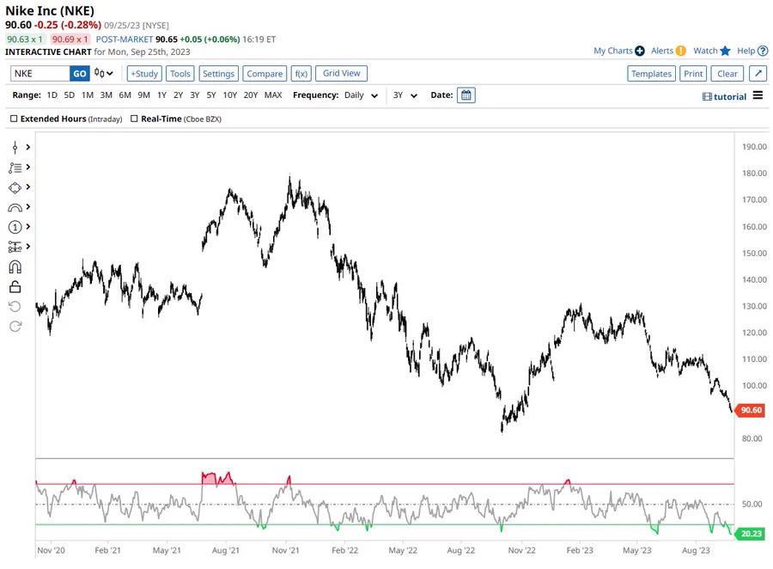Open the Templates button

point(651,74)
